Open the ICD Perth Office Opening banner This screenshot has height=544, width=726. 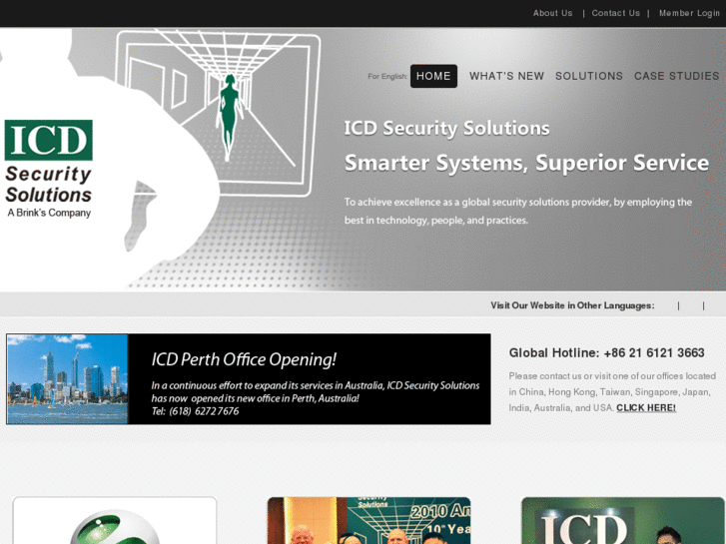249,378
